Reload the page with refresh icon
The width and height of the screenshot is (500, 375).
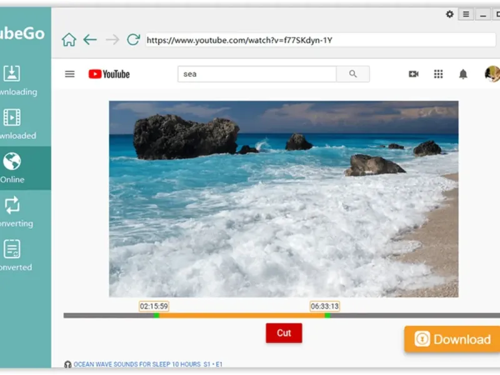(x=133, y=39)
